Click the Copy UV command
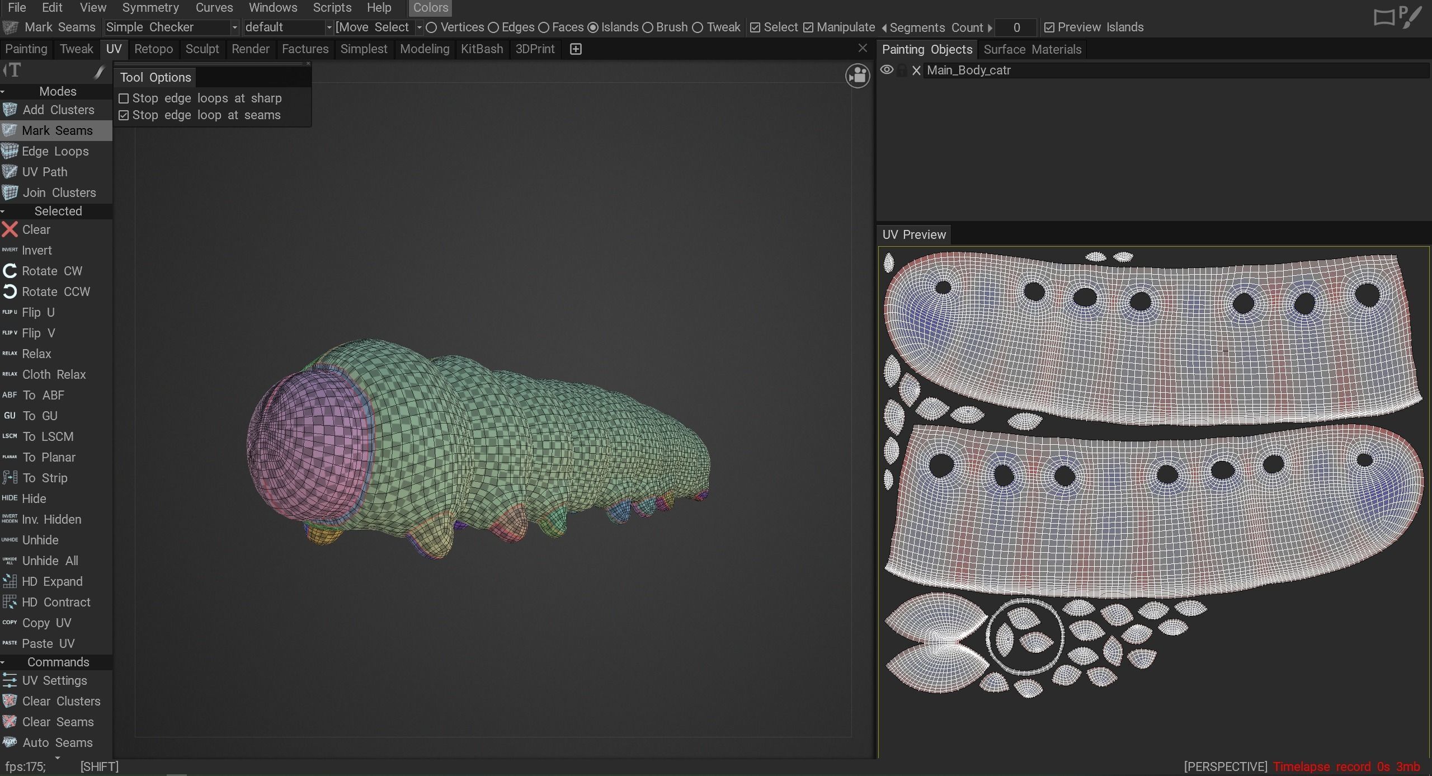This screenshot has width=1432, height=776. coord(46,623)
